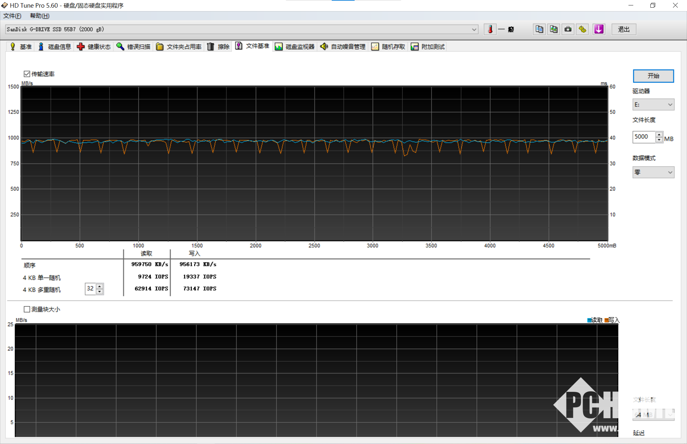Open the 文件 File menu
Screen dimensions: 687x444
[x=12, y=16]
